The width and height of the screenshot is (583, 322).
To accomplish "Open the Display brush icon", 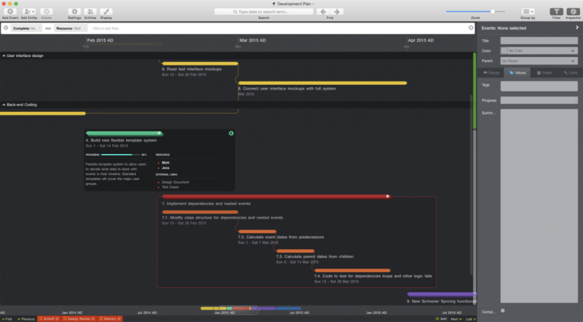I will pos(106,11).
